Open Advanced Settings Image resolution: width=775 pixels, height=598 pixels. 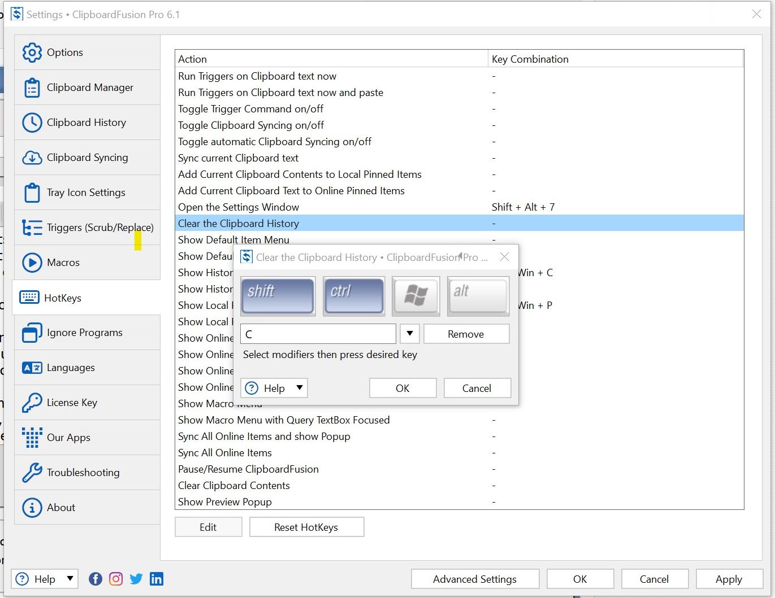tap(475, 579)
